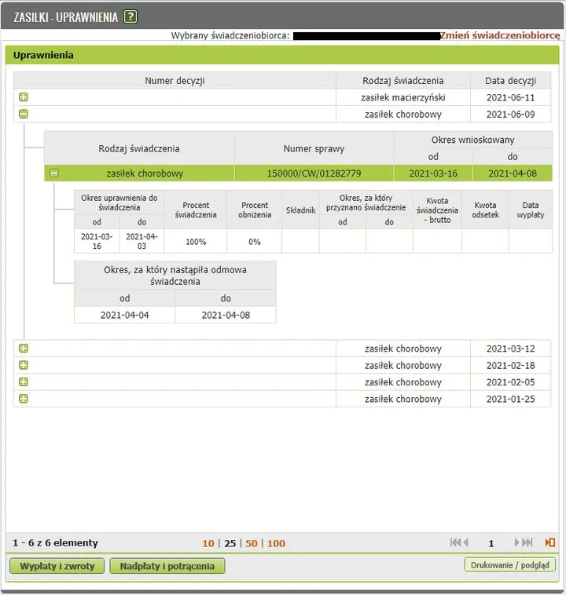Image resolution: width=566 pixels, height=595 pixels.
Task: Show 100 items per page
Action: point(276,543)
